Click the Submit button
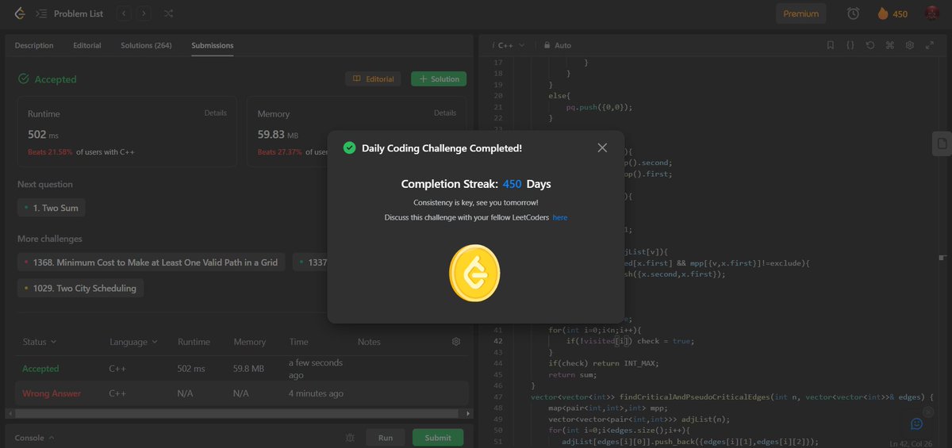Screen dimensions: 952x448 [x=438, y=438]
